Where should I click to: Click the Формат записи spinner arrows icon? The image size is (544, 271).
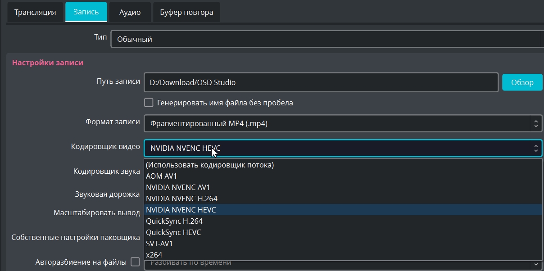click(536, 123)
